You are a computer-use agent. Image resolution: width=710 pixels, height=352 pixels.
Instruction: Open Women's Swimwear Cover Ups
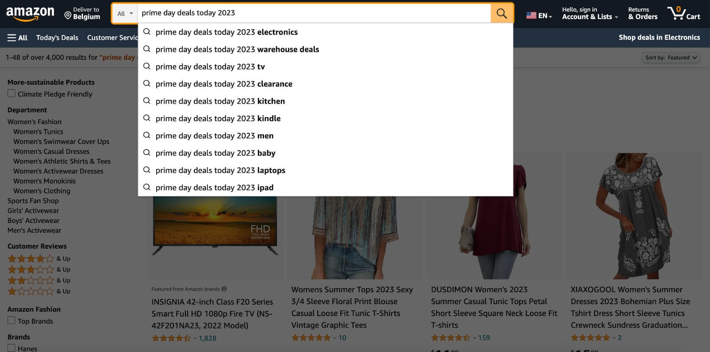click(61, 141)
